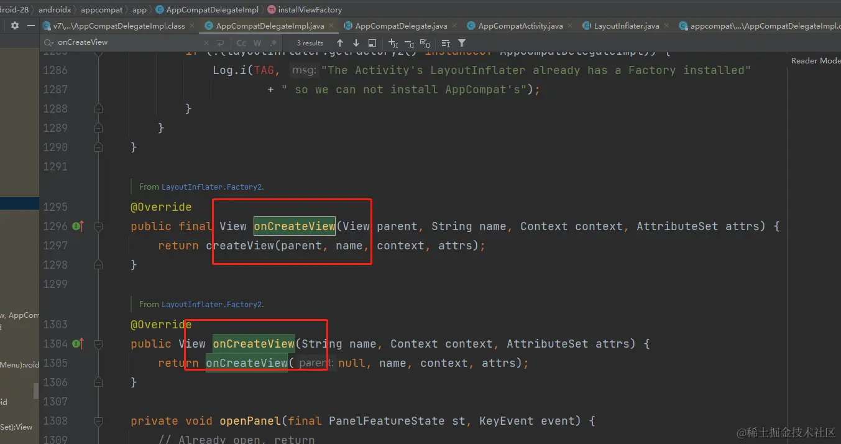Open search results in Find window icon
The image size is (841, 444).
coord(446,43)
